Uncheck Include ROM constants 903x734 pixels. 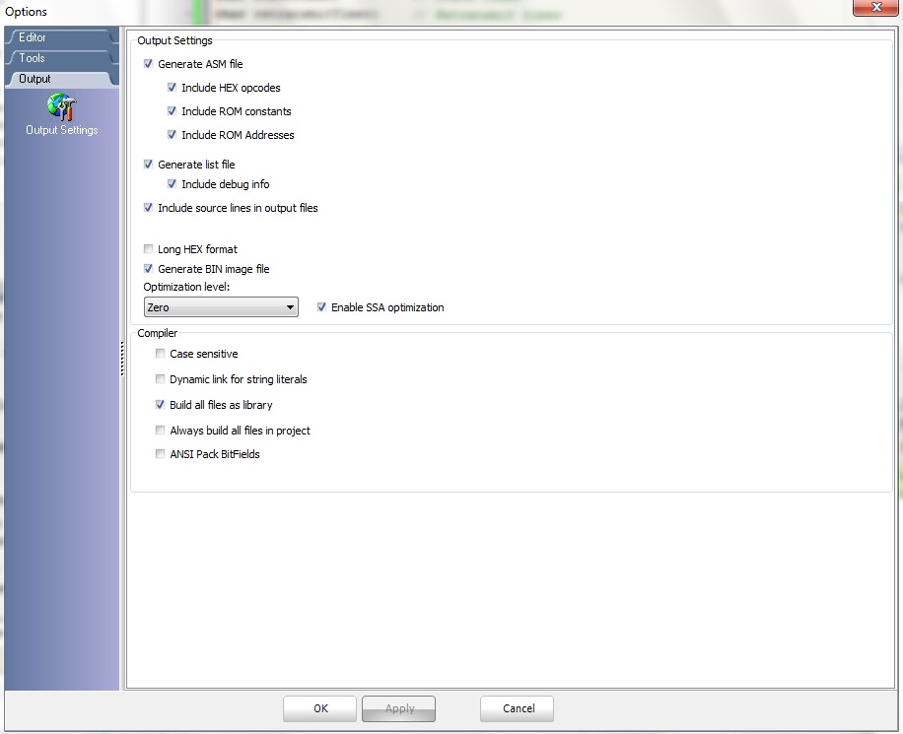pyautogui.click(x=172, y=111)
